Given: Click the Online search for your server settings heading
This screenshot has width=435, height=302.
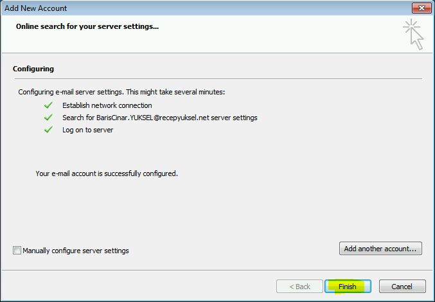Looking at the screenshot, I should 87,26.
